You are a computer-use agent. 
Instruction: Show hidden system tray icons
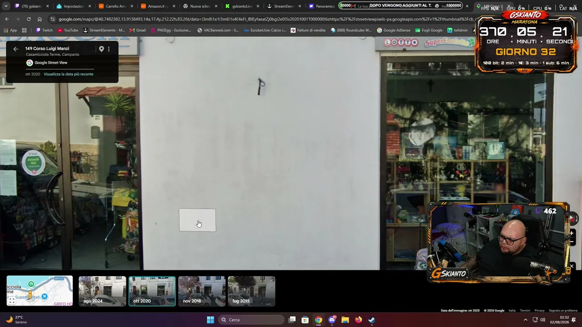[x=526, y=320]
